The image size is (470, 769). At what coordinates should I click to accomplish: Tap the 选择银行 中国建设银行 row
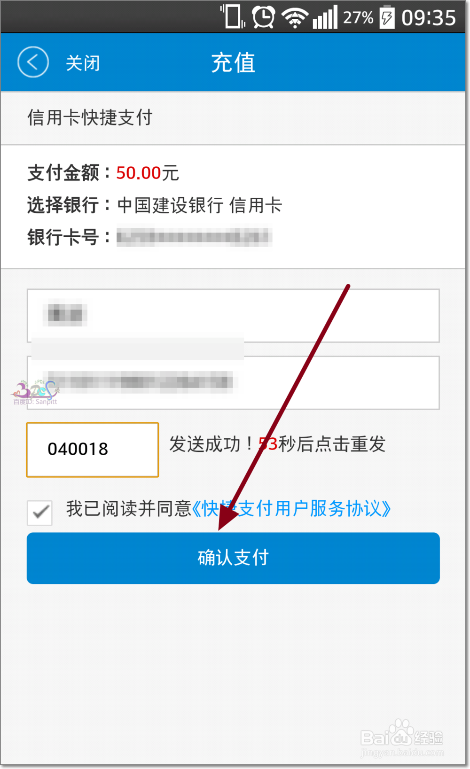pos(155,205)
